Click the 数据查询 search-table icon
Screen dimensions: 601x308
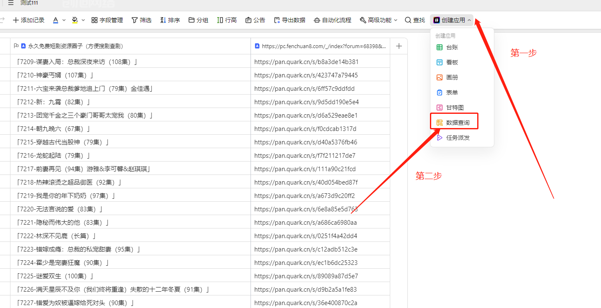click(440, 123)
